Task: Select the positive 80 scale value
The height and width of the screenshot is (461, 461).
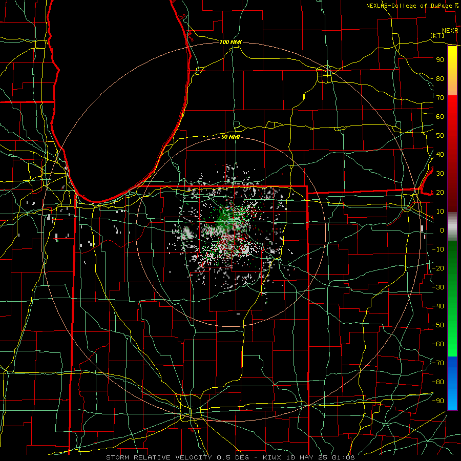Action: pos(440,79)
